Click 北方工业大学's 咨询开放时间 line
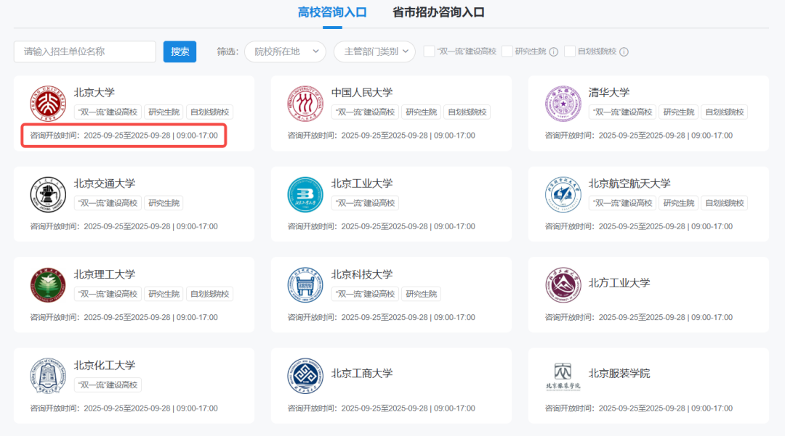Image resolution: width=785 pixels, height=436 pixels. tap(638, 317)
